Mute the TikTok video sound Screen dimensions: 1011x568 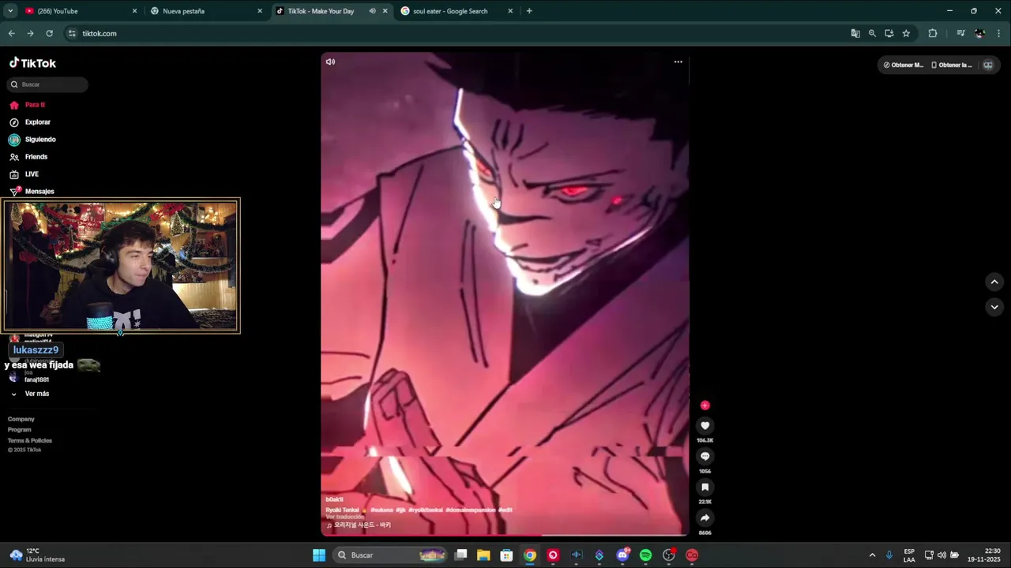click(x=330, y=62)
